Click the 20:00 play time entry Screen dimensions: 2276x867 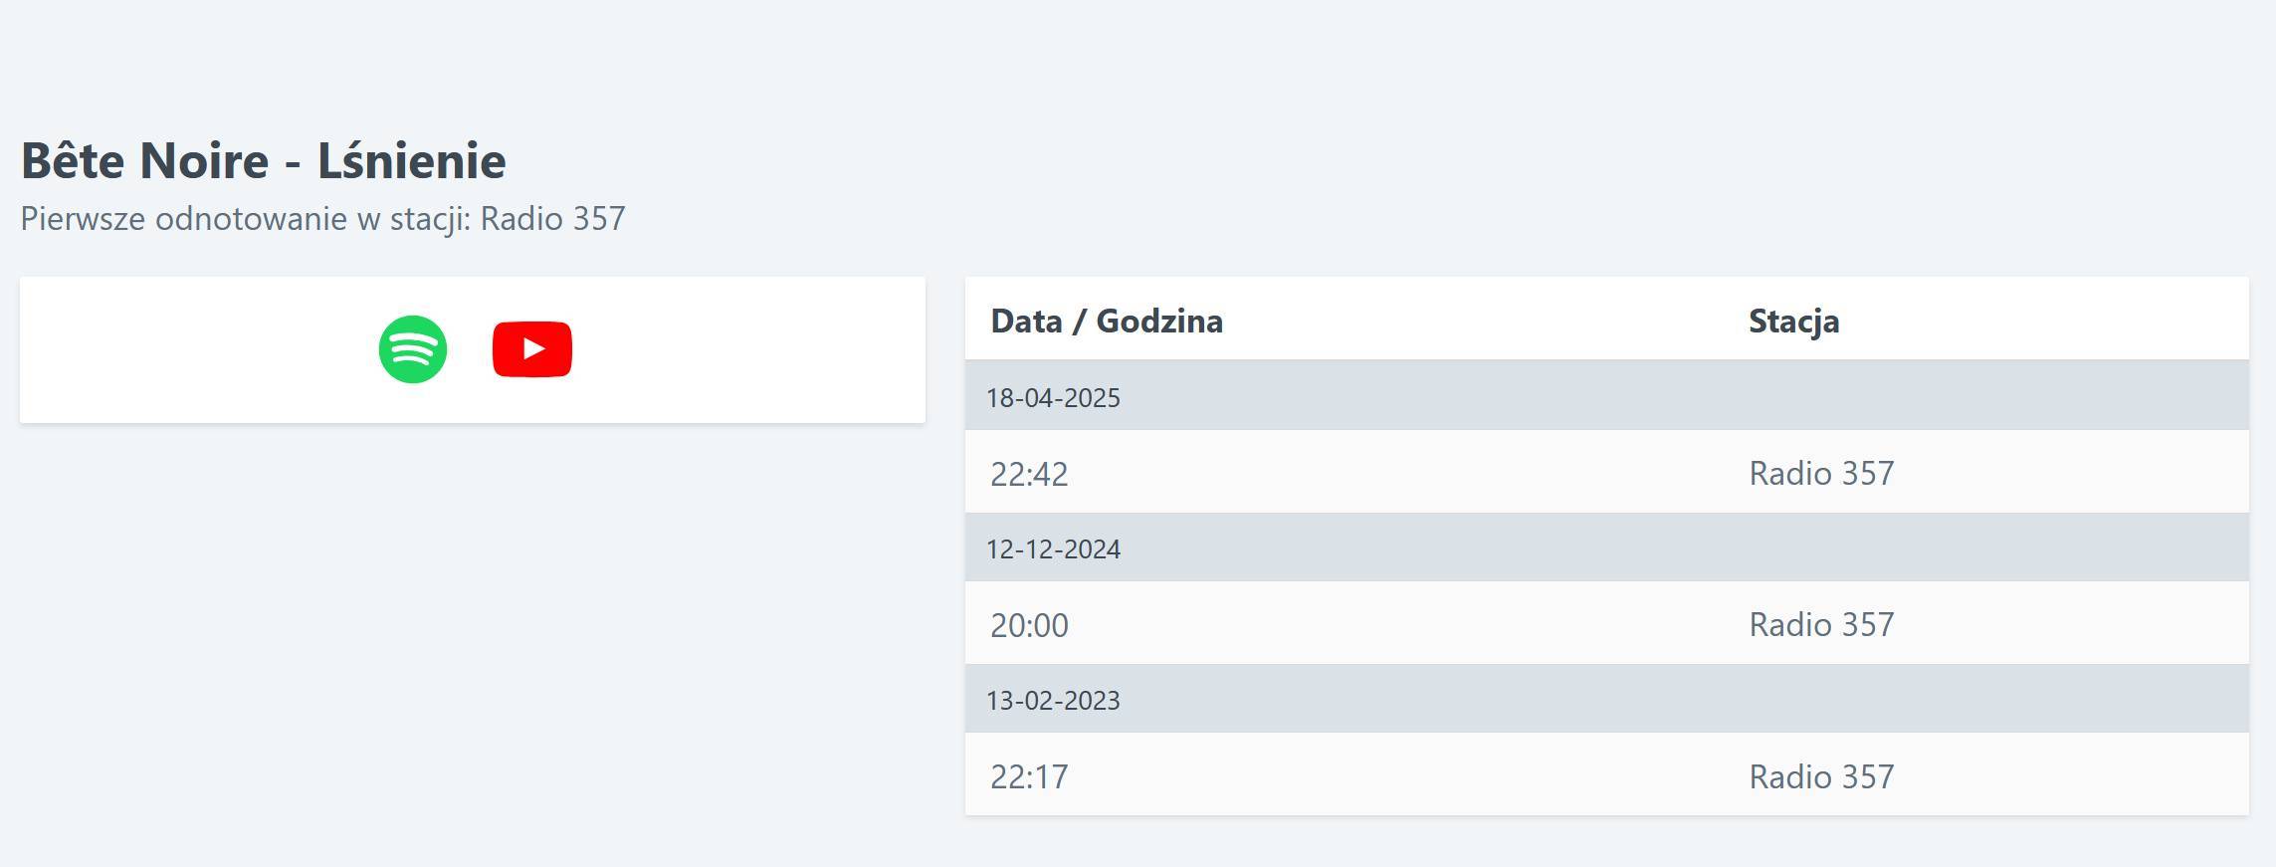[x=1029, y=625]
